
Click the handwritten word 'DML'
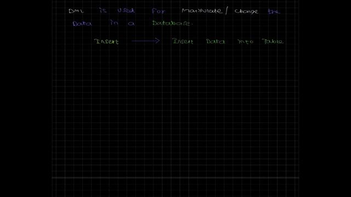[x=76, y=11]
